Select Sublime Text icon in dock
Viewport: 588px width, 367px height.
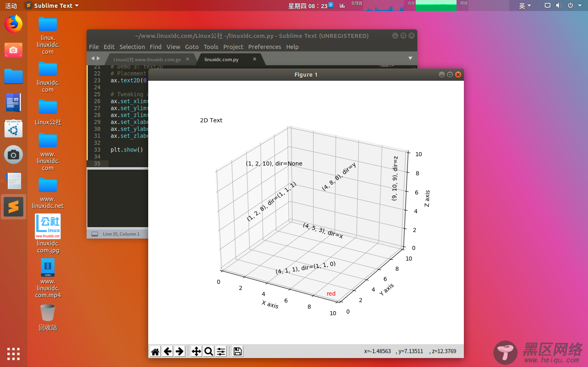[x=13, y=207]
